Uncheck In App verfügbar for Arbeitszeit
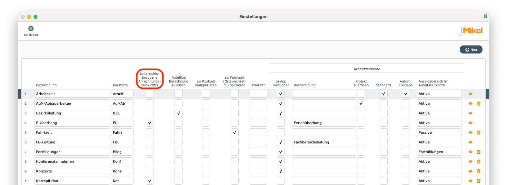The height and width of the screenshot is (185, 507). click(281, 94)
